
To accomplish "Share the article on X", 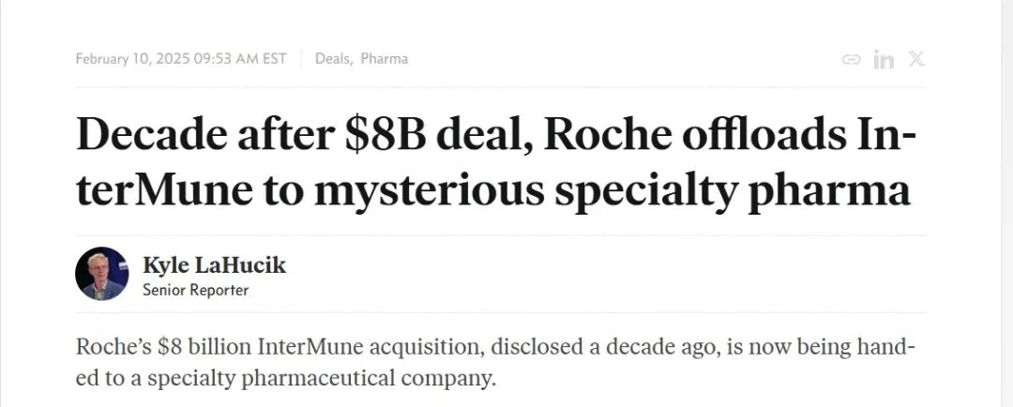I will 916,59.
